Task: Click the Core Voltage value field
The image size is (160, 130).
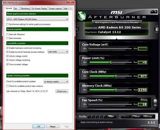Action: [x=143, y=49]
